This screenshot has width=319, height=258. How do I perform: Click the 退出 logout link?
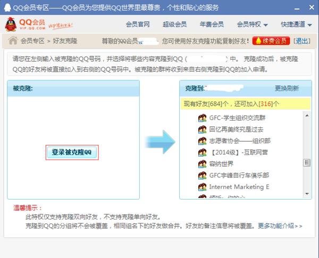(x=302, y=41)
